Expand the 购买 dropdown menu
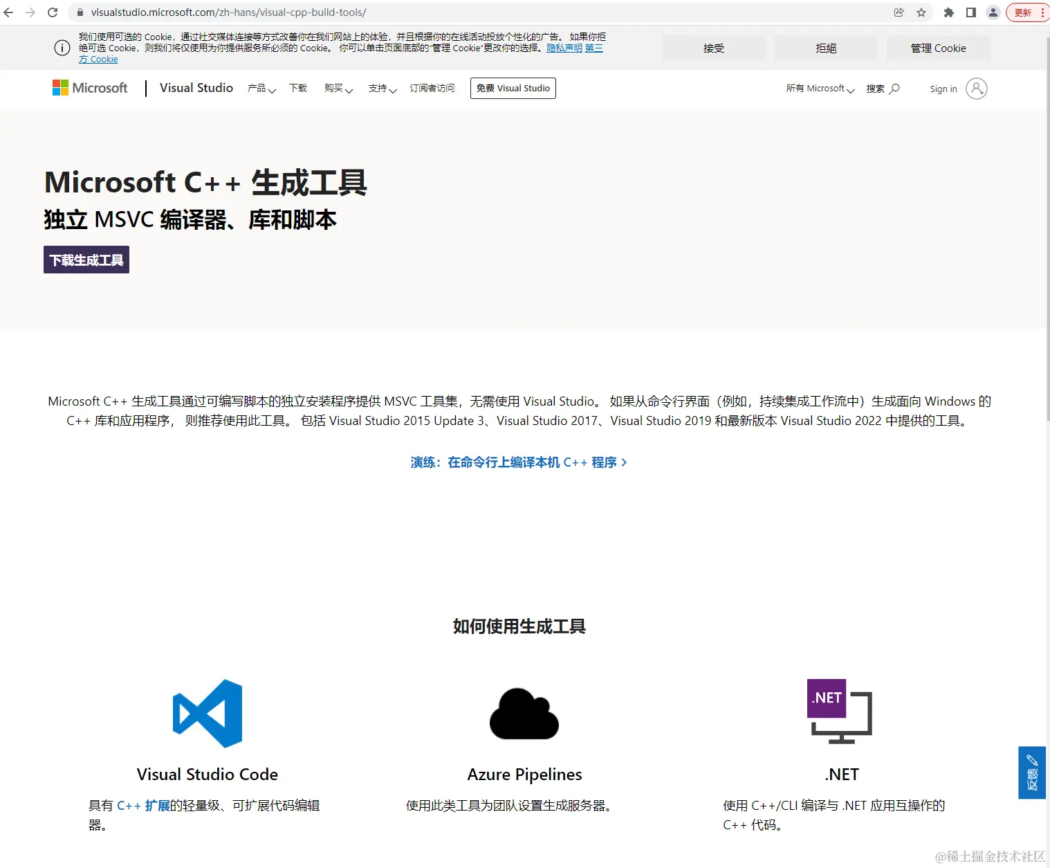The width and height of the screenshot is (1050, 868). tap(339, 88)
